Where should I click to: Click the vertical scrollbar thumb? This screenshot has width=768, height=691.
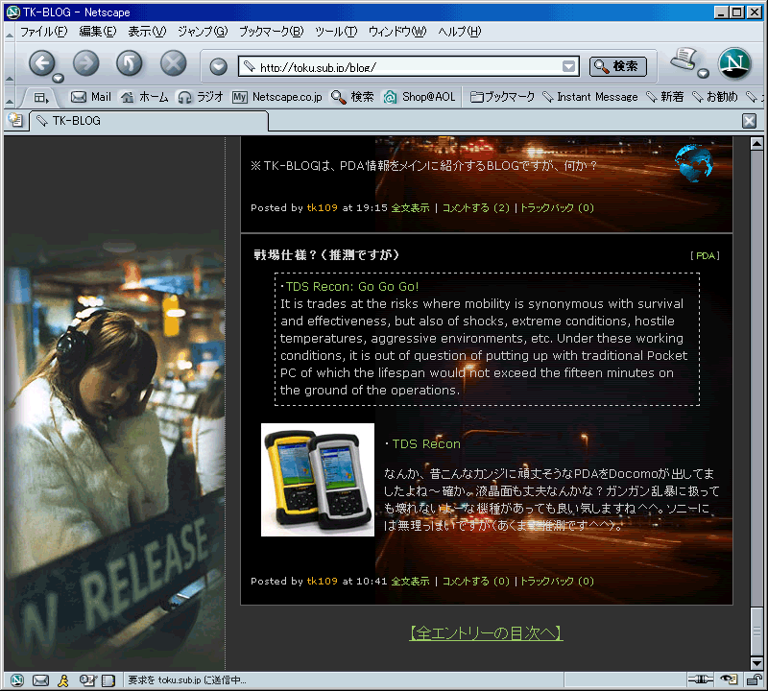click(756, 631)
